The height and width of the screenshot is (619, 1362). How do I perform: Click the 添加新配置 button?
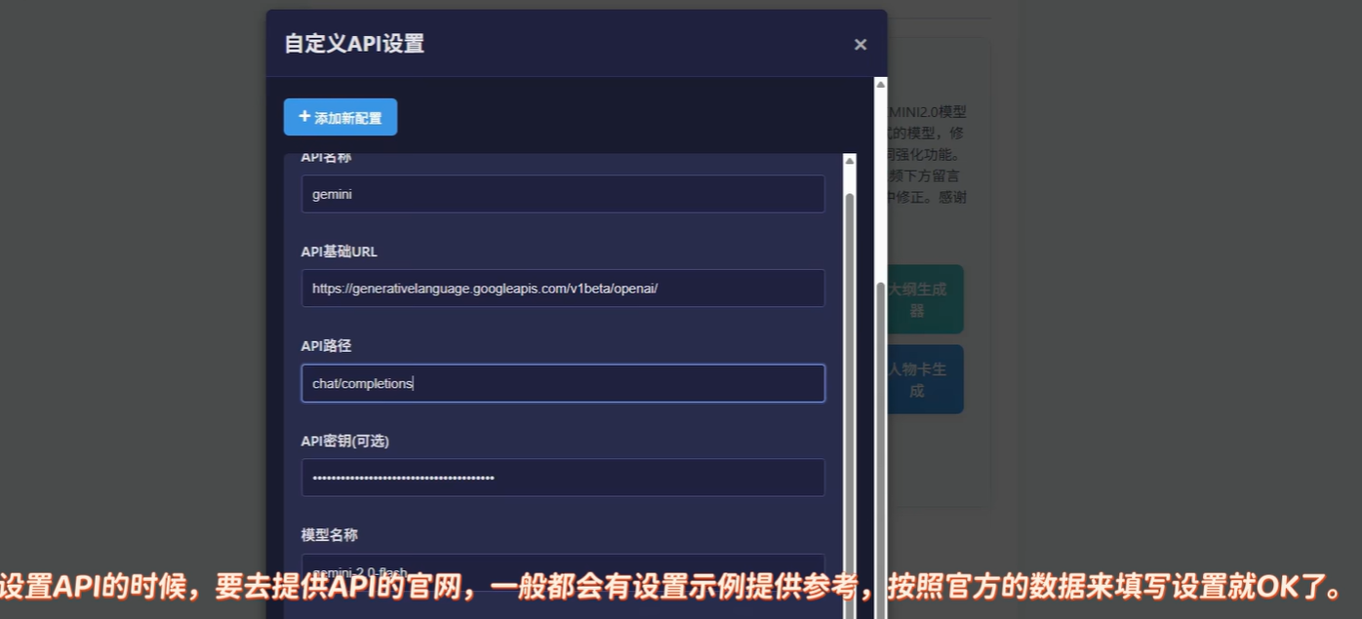pyautogui.click(x=340, y=117)
